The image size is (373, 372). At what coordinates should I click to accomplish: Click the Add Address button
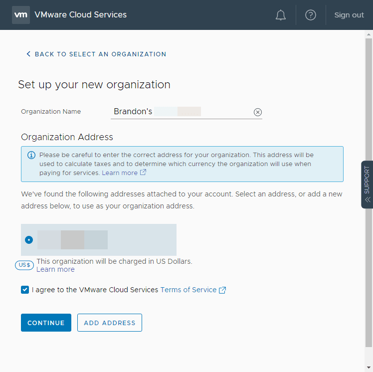[110, 323]
